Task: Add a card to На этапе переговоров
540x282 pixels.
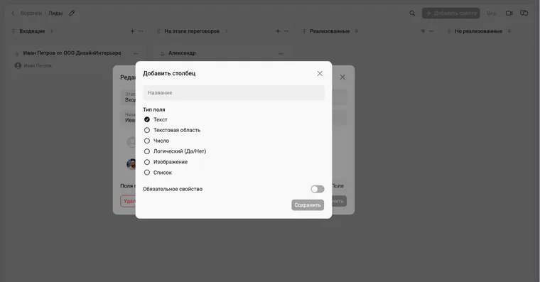Action: (x=278, y=31)
